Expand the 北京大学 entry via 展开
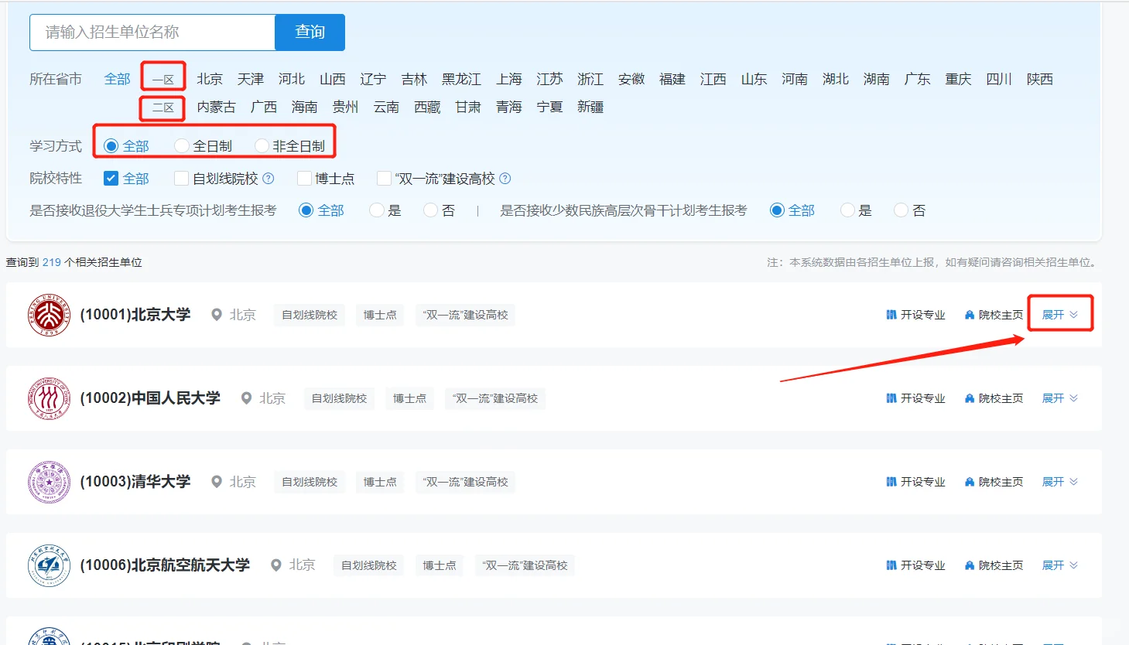The width and height of the screenshot is (1129, 645). coord(1059,314)
